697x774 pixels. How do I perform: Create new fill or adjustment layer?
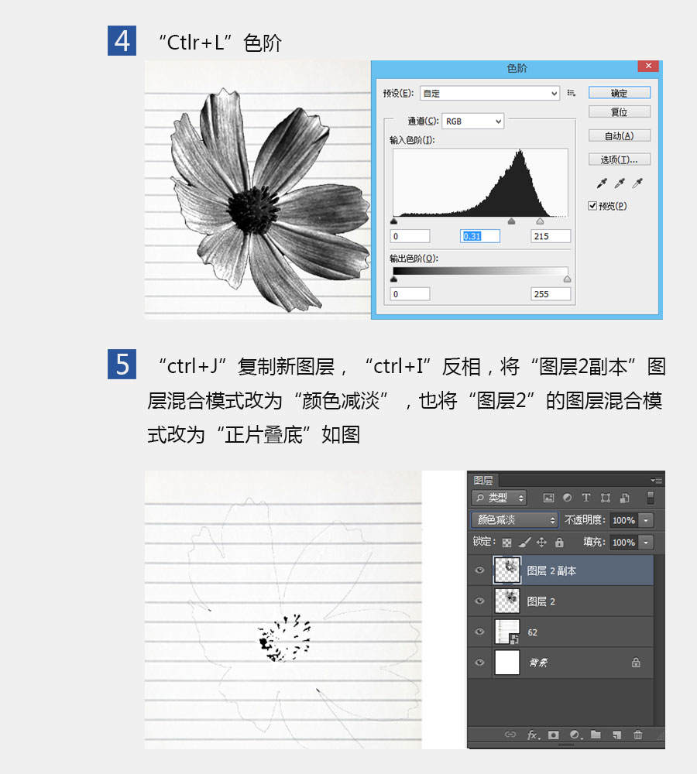click(575, 735)
